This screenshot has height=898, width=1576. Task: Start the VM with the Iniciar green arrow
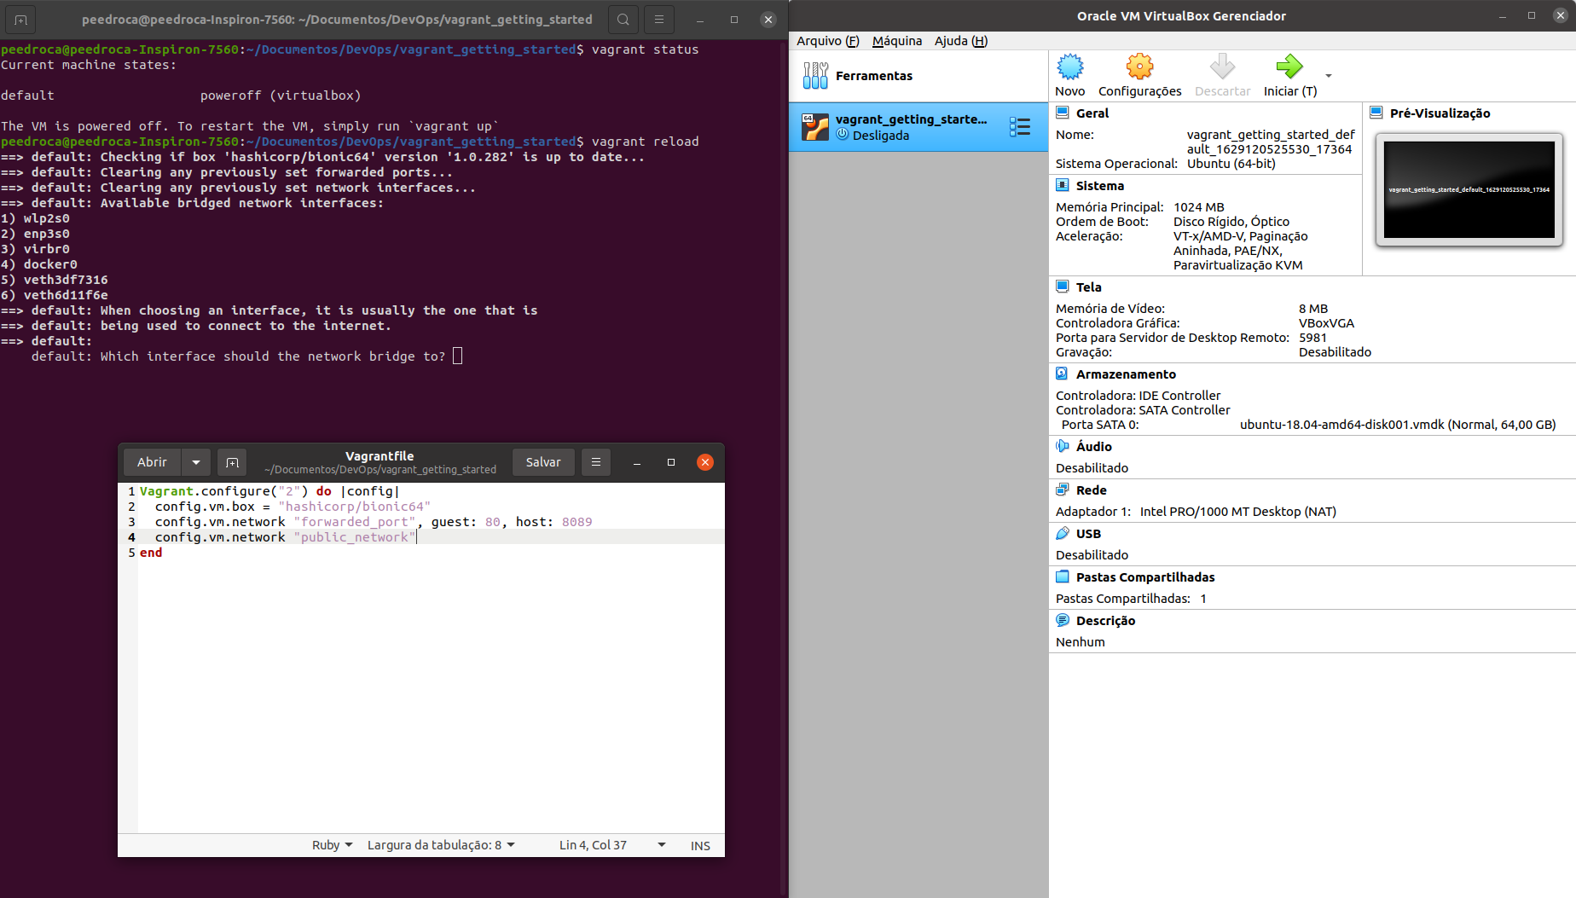pos(1289,67)
